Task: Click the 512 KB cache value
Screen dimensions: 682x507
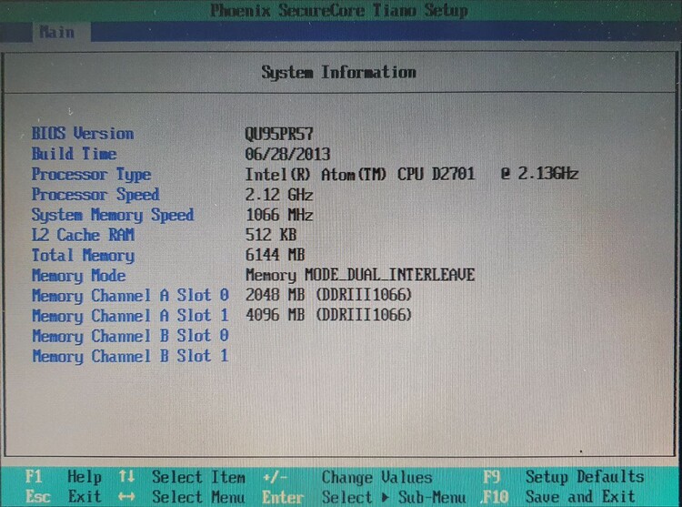Action: point(271,235)
